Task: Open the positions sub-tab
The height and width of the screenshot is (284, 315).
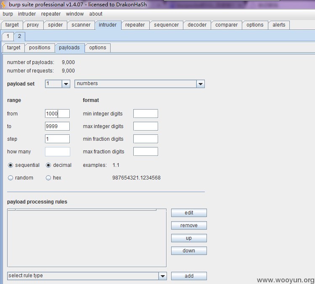Action: [40, 48]
